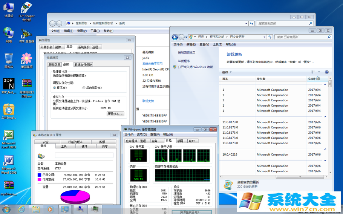Image resolution: width=343 pixels, height=214 pixels.
Task: Open help in installed updates window
Action: [326, 72]
